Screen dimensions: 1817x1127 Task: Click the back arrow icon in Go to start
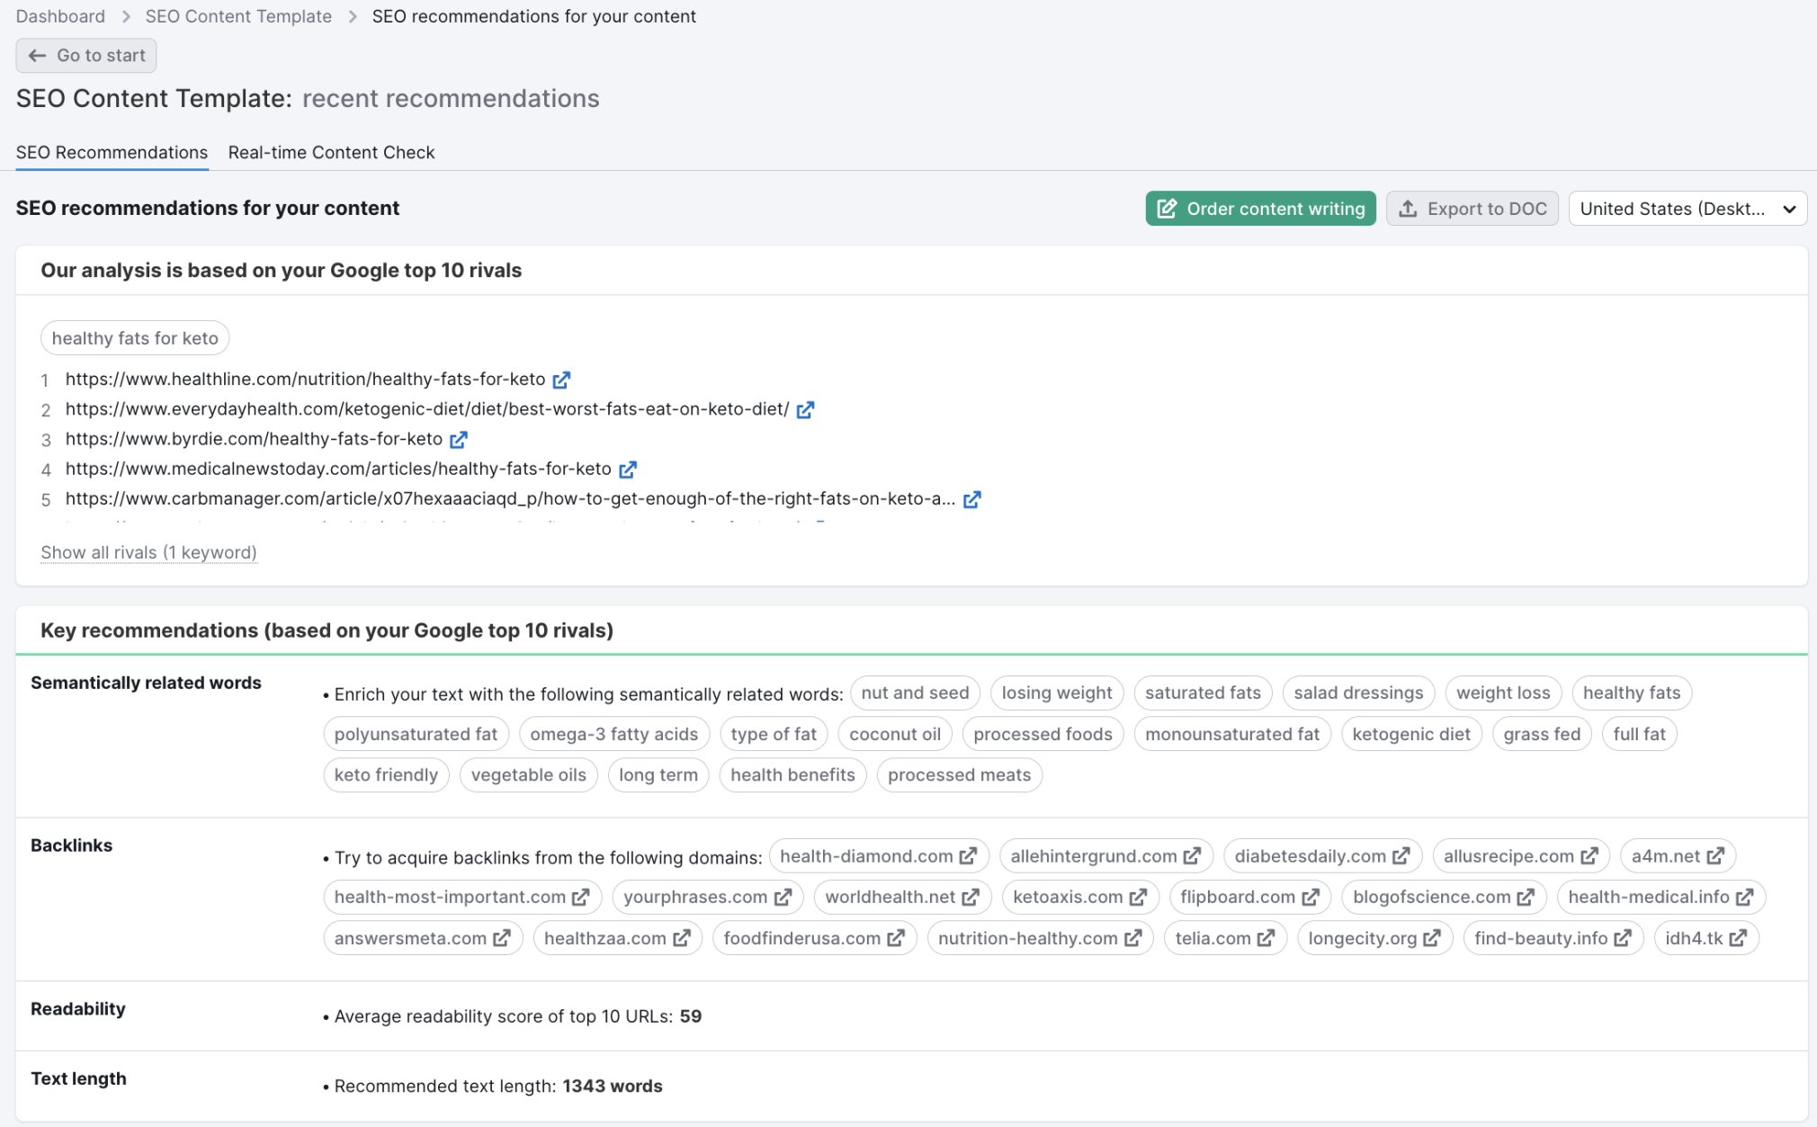coord(37,55)
